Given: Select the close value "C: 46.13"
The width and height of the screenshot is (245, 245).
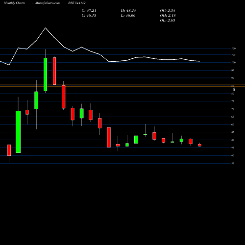Looking at the screenshot, I should pyautogui.click(x=89, y=16).
